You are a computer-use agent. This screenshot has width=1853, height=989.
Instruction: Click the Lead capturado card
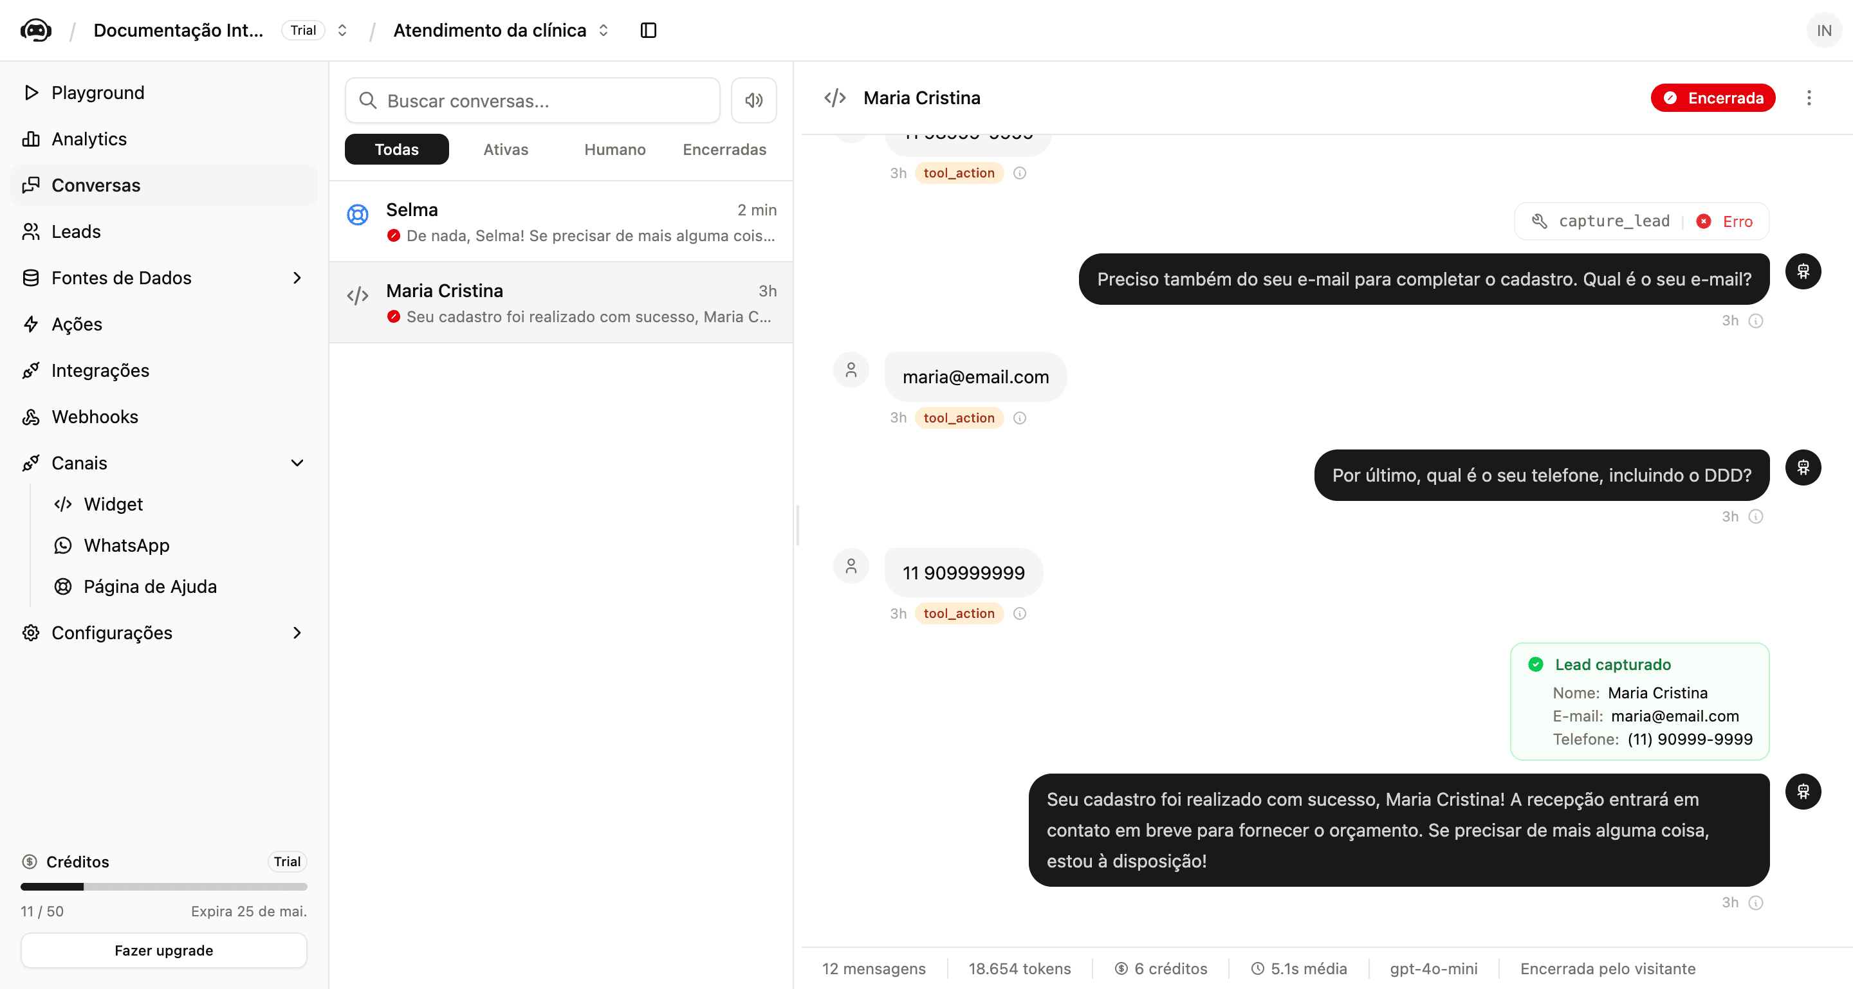1639,702
